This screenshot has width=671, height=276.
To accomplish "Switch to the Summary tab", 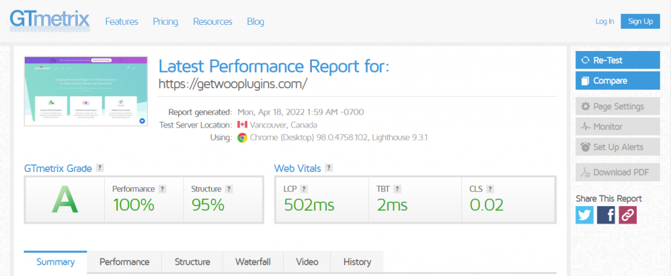I will click(x=56, y=262).
